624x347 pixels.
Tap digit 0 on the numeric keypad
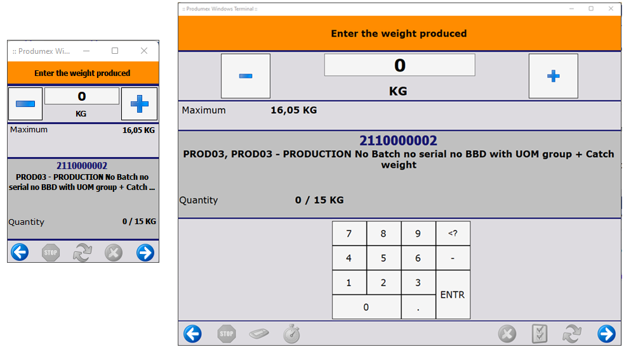pos(366,307)
